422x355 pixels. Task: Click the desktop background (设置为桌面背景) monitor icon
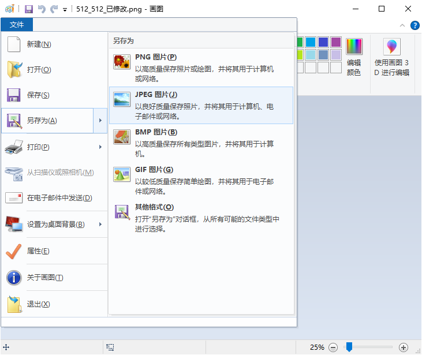(x=14, y=224)
